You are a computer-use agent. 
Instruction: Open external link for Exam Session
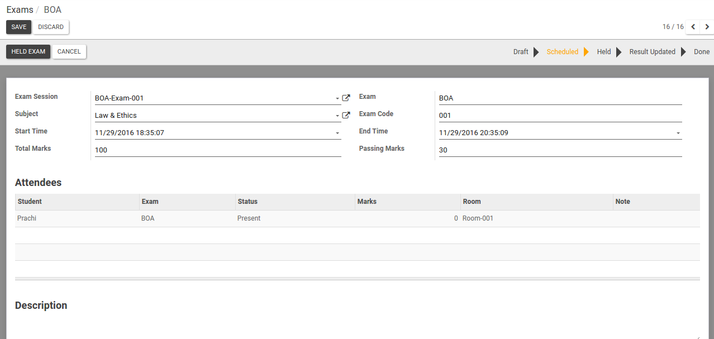point(346,98)
